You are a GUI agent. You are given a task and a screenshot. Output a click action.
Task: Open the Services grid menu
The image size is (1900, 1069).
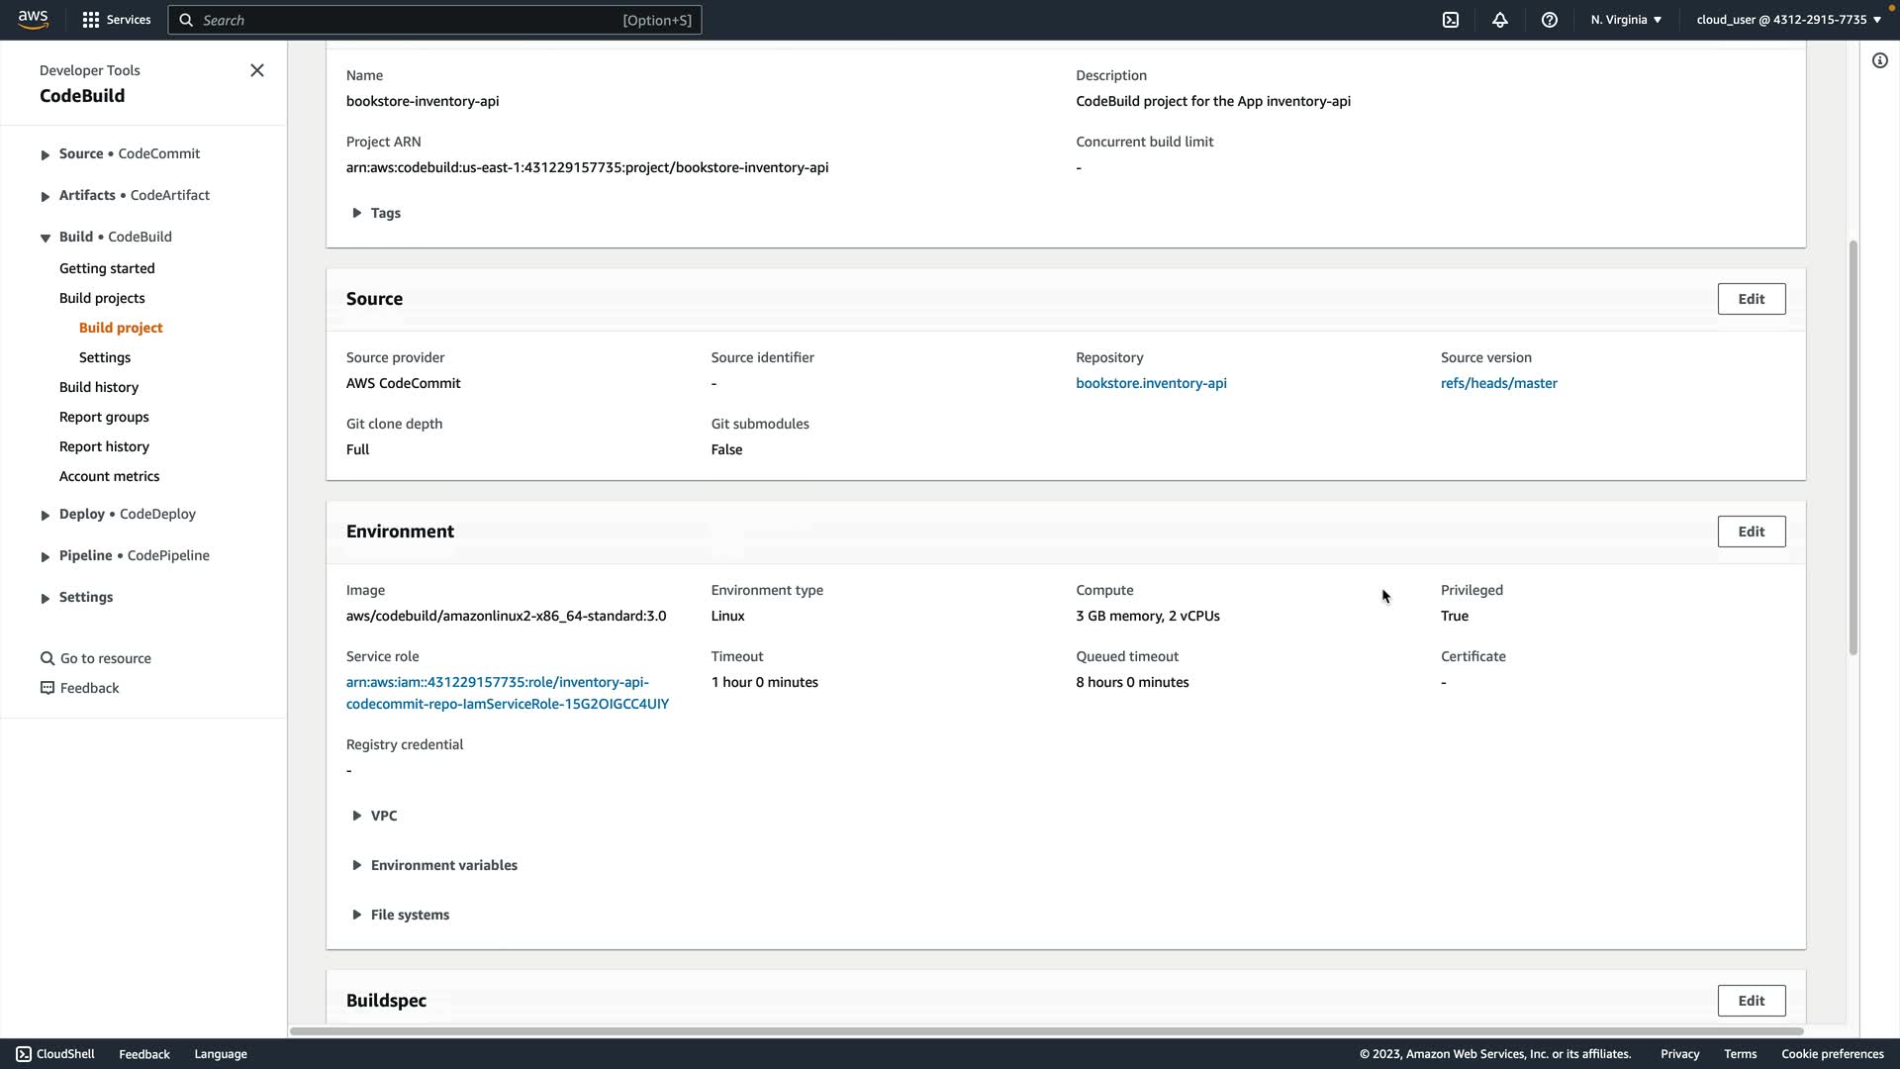click(x=91, y=20)
